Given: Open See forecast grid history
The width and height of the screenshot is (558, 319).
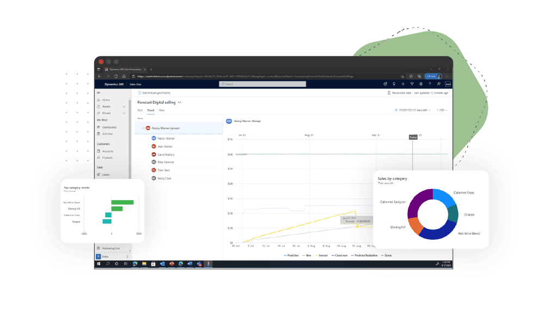Looking at the screenshot, I should pyautogui.click(x=156, y=93).
